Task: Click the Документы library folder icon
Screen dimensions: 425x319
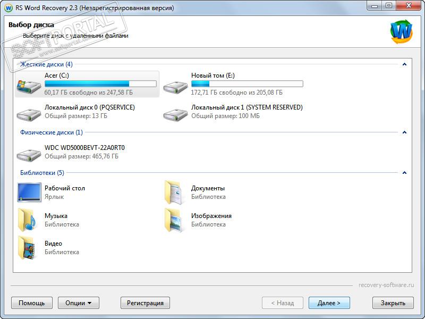Action: click(173, 192)
